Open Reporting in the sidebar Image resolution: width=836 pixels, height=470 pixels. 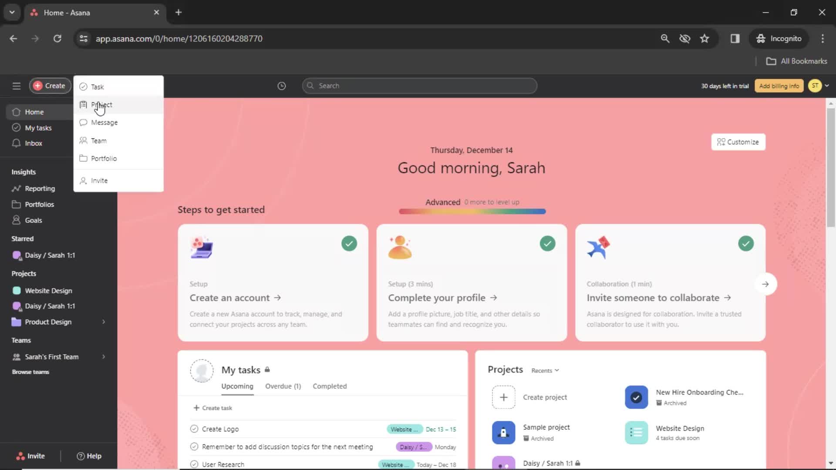[40, 188]
